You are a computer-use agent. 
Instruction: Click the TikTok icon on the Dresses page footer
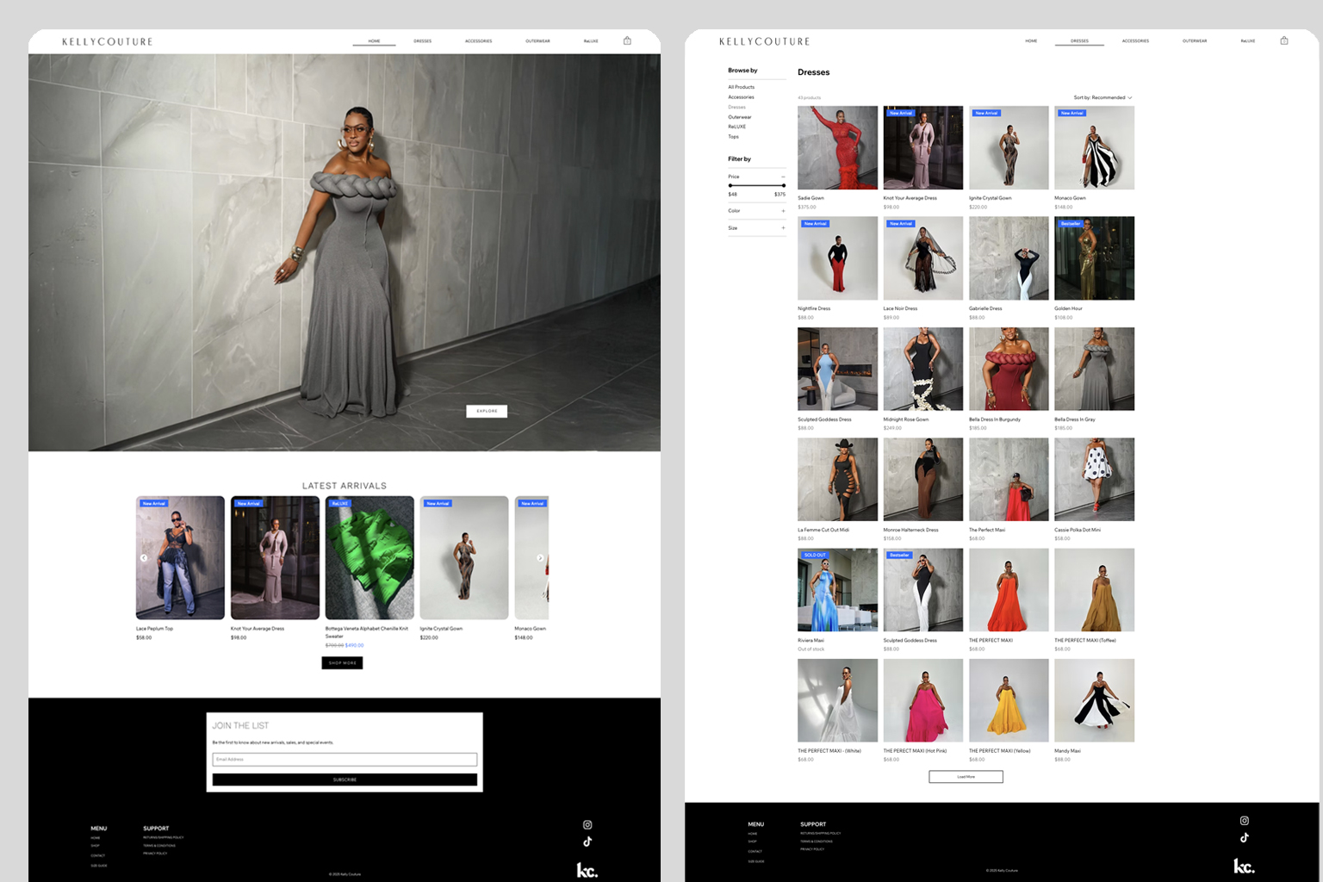point(1245,836)
